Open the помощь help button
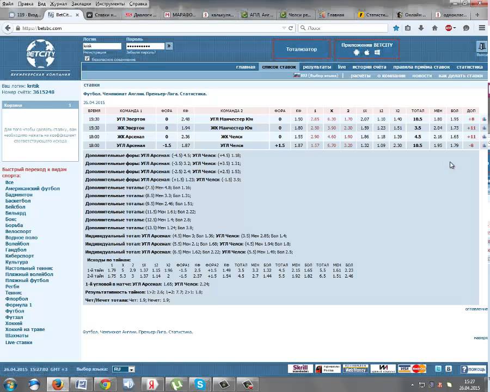Viewport: 490px width, 392px height. (x=474, y=369)
